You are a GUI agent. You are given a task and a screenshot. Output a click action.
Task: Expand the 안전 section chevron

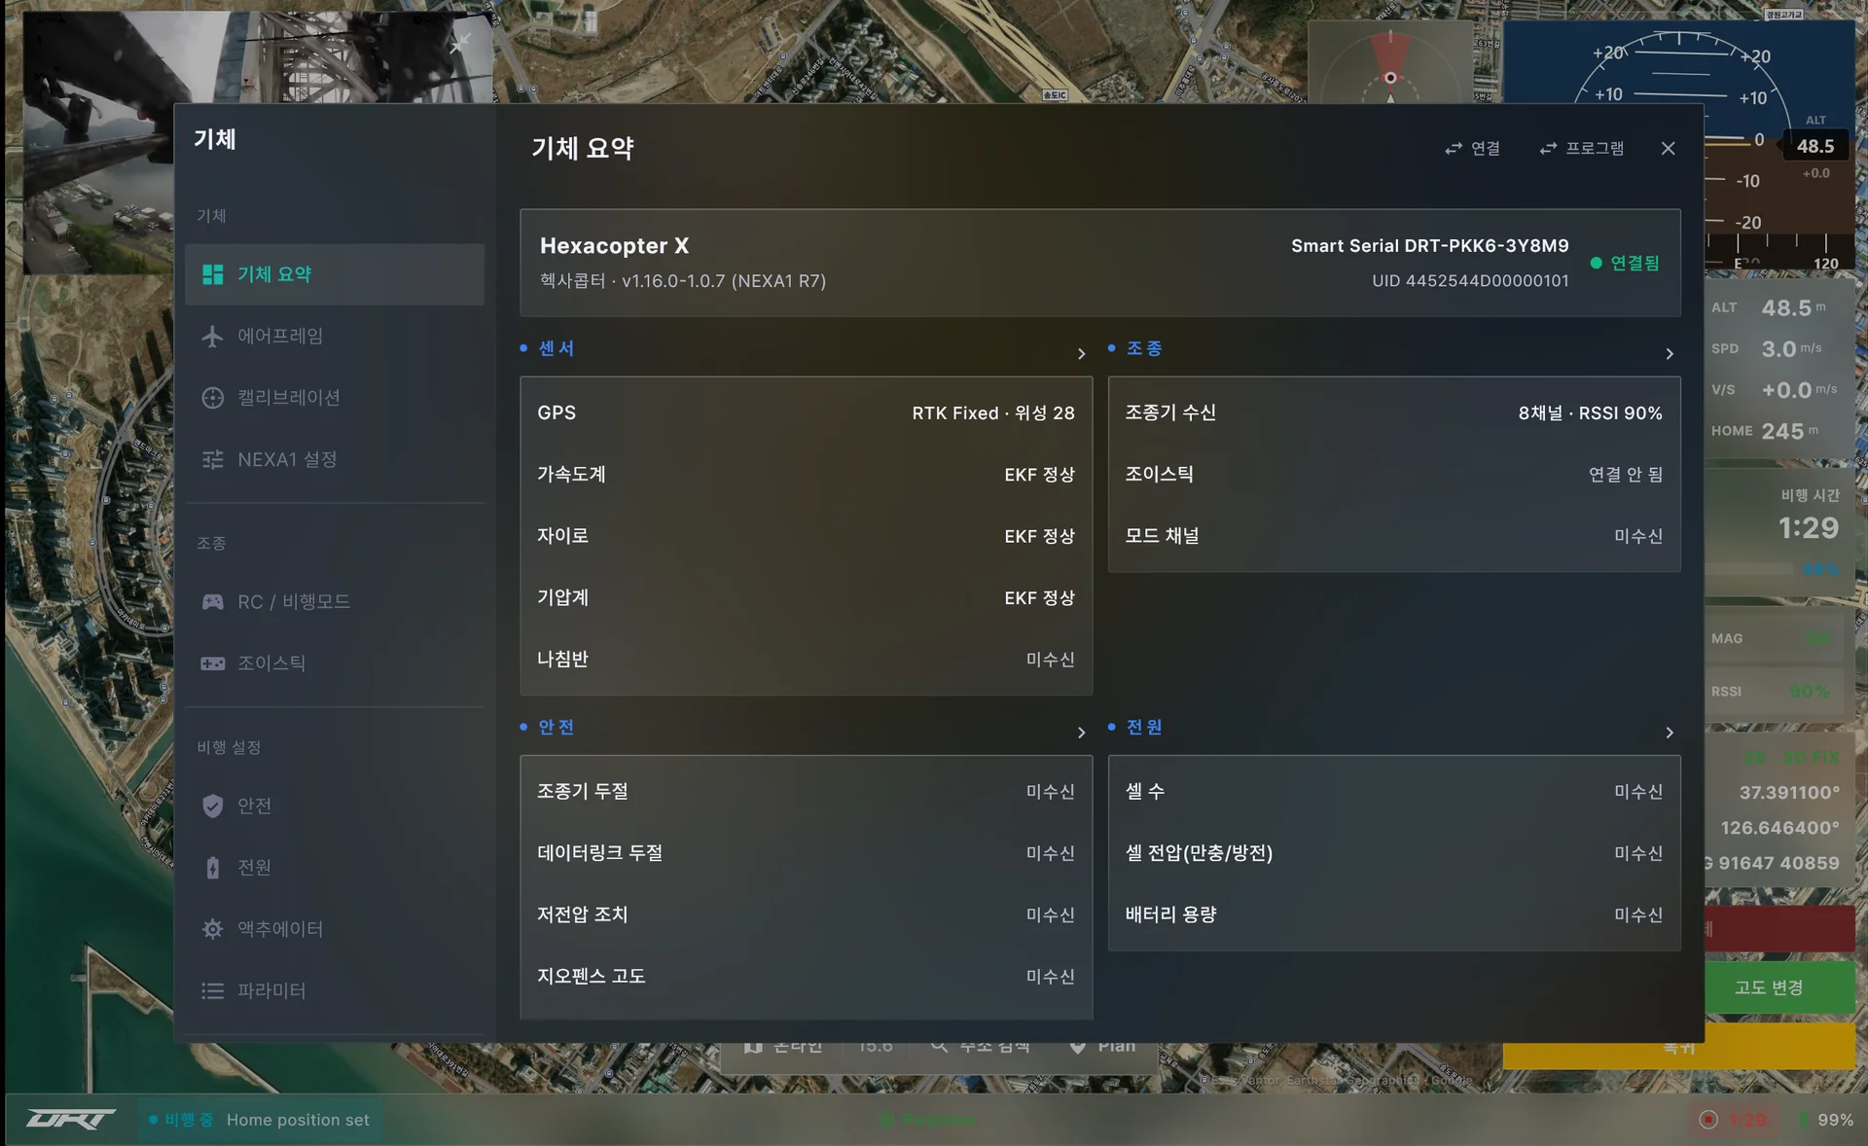(x=1081, y=732)
